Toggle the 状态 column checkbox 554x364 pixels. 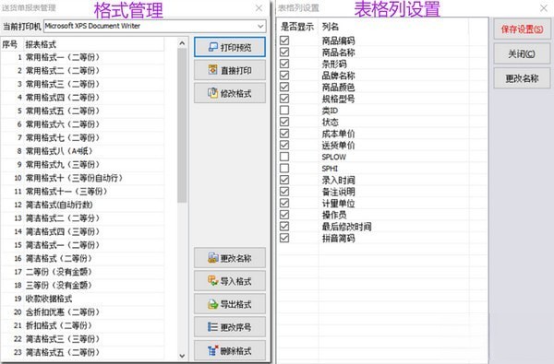(x=284, y=122)
